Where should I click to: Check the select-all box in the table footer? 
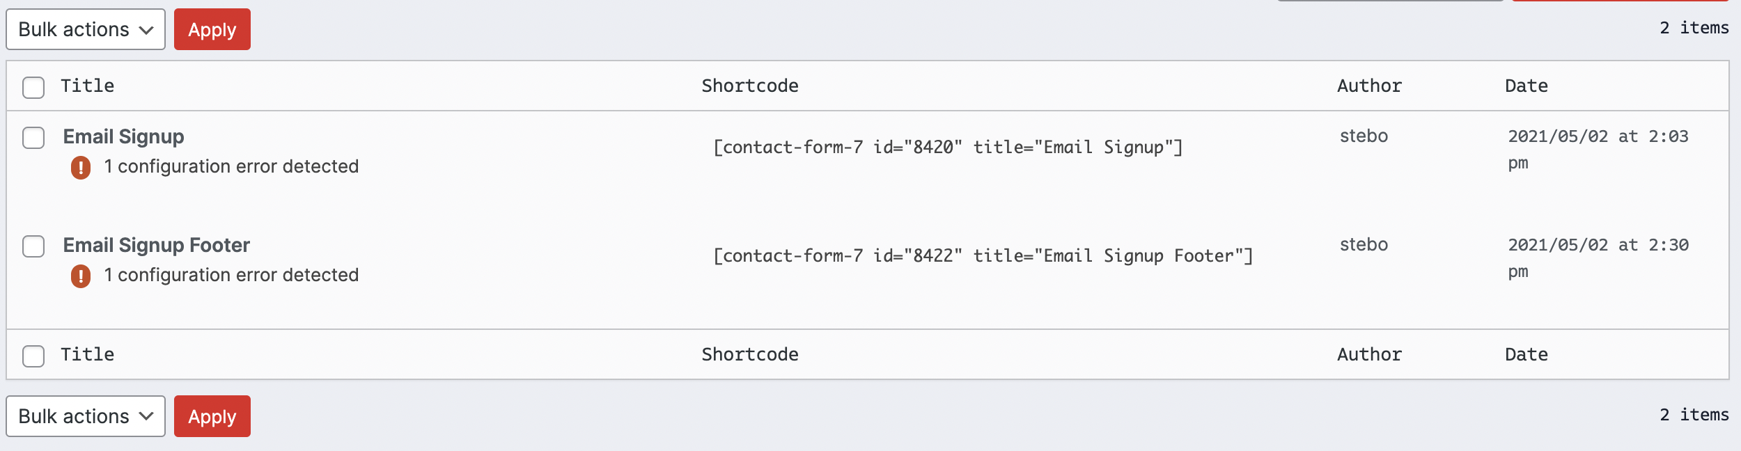coord(33,356)
